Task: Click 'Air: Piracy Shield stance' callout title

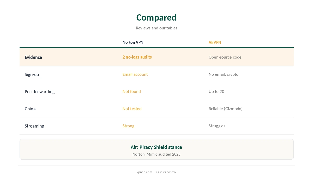Action: 156,147
